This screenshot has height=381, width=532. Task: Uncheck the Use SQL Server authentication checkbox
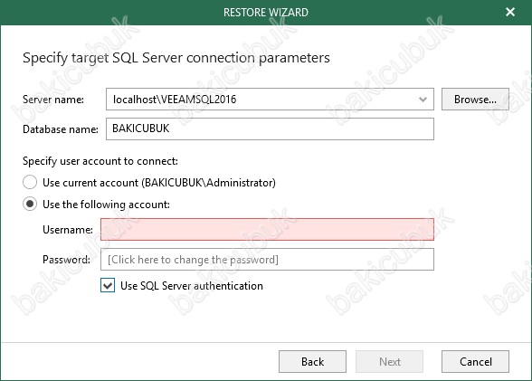pyautogui.click(x=108, y=285)
